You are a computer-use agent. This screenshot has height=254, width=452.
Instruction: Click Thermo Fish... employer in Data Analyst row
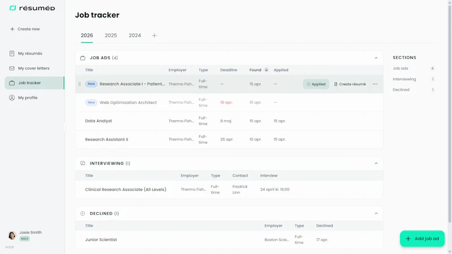coord(181,121)
